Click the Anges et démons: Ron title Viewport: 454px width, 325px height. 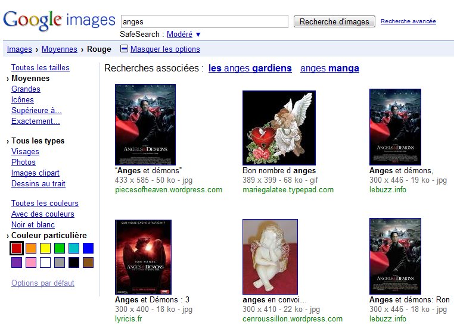coord(409,299)
